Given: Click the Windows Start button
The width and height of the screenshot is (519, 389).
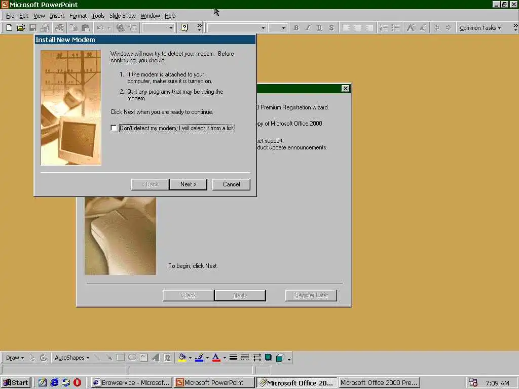Looking at the screenshot, I should (16, 383).
